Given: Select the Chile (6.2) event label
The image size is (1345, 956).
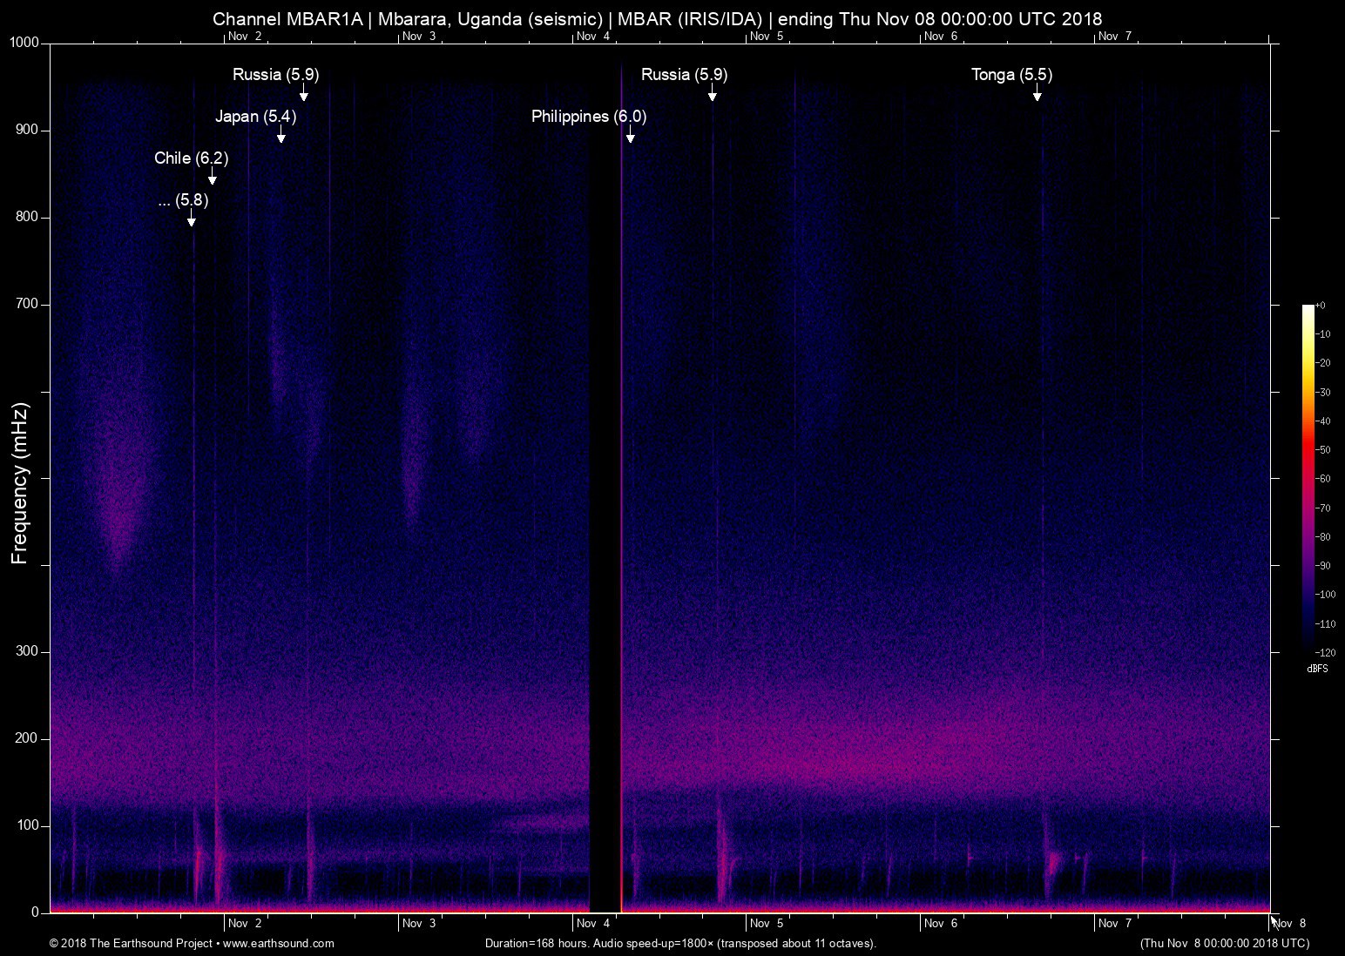Looking at the screenshot, I should pos(191,158).
